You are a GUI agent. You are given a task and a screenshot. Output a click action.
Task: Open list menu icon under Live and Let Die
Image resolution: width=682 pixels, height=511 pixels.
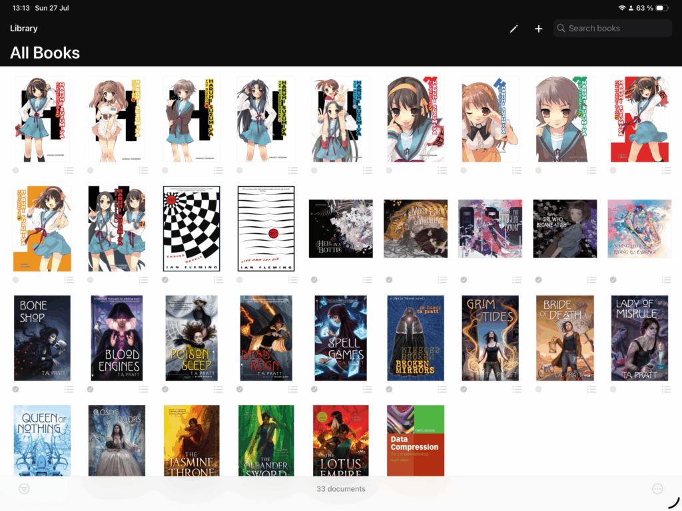pyautogui.click(x=293, y=280)
